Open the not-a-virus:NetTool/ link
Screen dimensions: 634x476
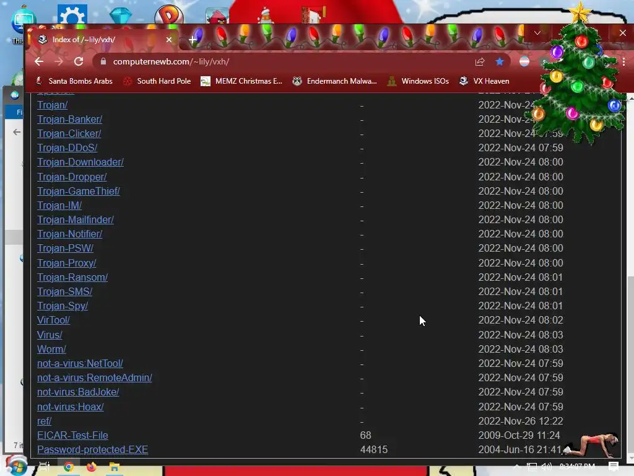80,363
